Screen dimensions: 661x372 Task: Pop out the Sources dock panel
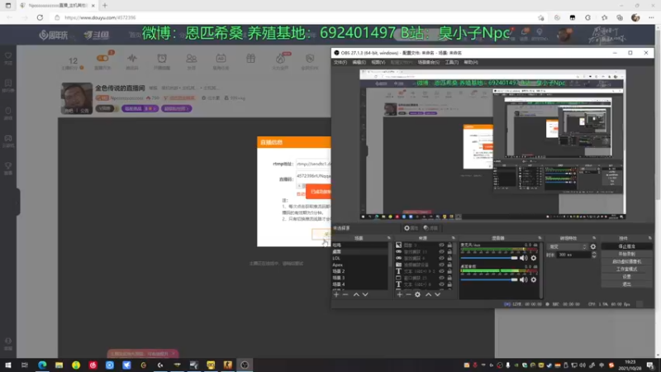[x=454, y=238]
